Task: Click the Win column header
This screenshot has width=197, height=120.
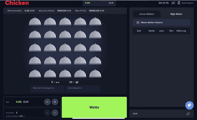Action: click(171, 31)
